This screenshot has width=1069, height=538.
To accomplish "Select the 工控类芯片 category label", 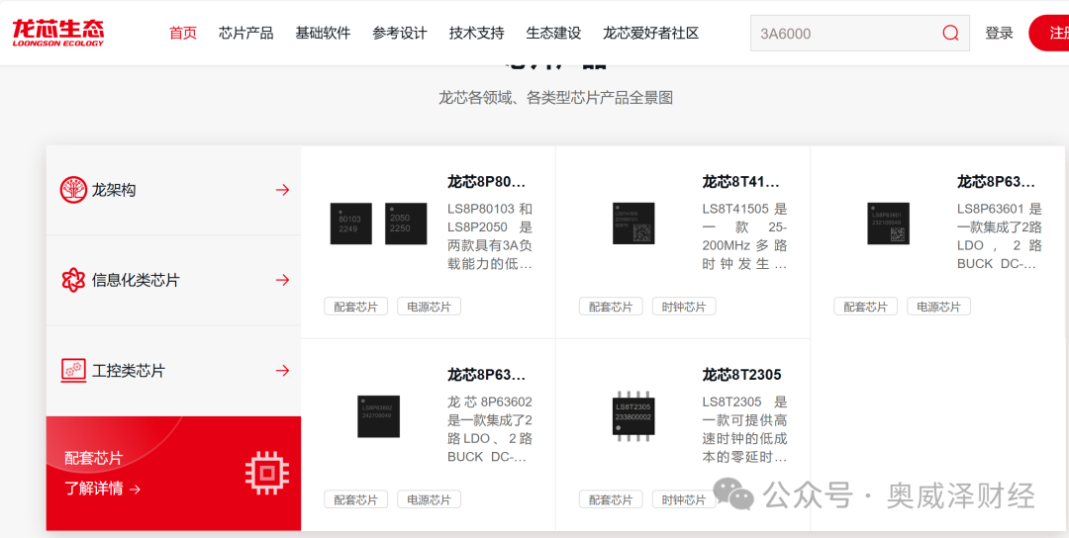I will (x=128, y=371).
